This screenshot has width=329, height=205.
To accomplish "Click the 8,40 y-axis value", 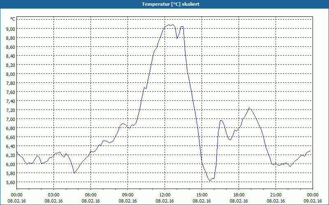I will point(11,56).
